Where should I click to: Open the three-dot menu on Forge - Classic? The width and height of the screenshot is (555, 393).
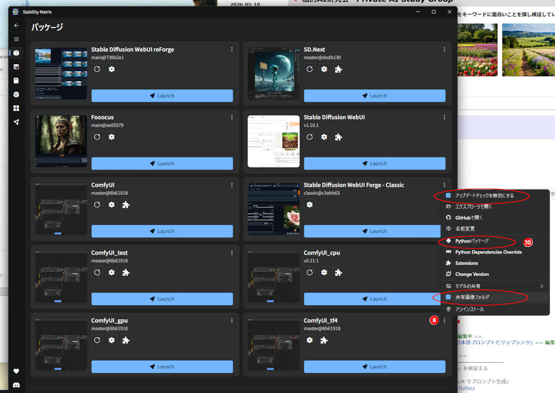[444, 185]
